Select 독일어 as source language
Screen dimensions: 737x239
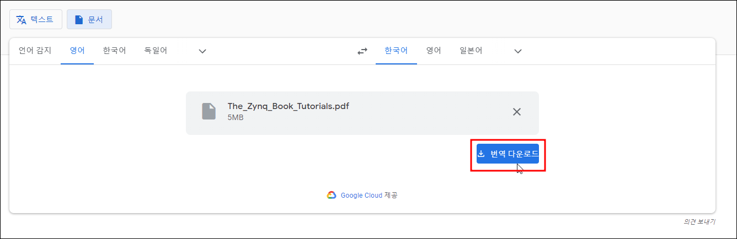(156, 51)
